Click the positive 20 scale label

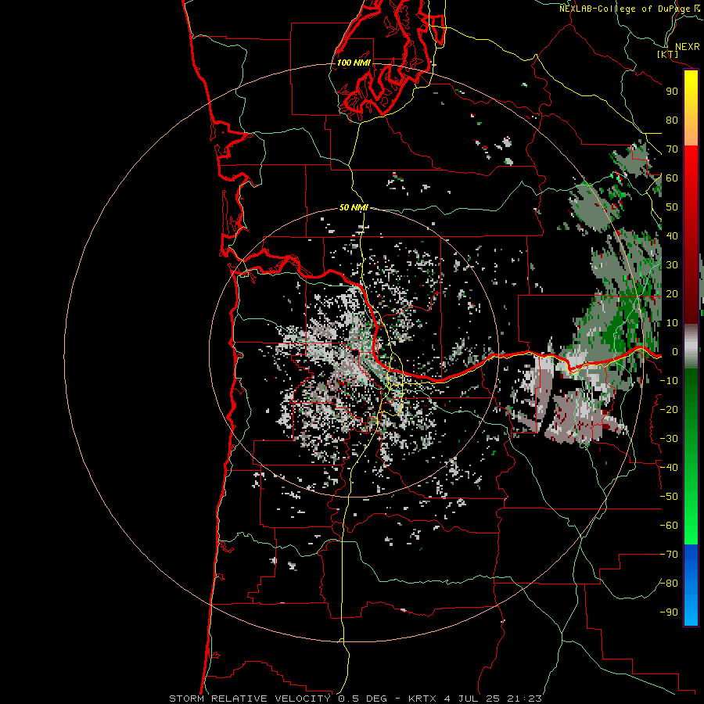tap(672, 293)
